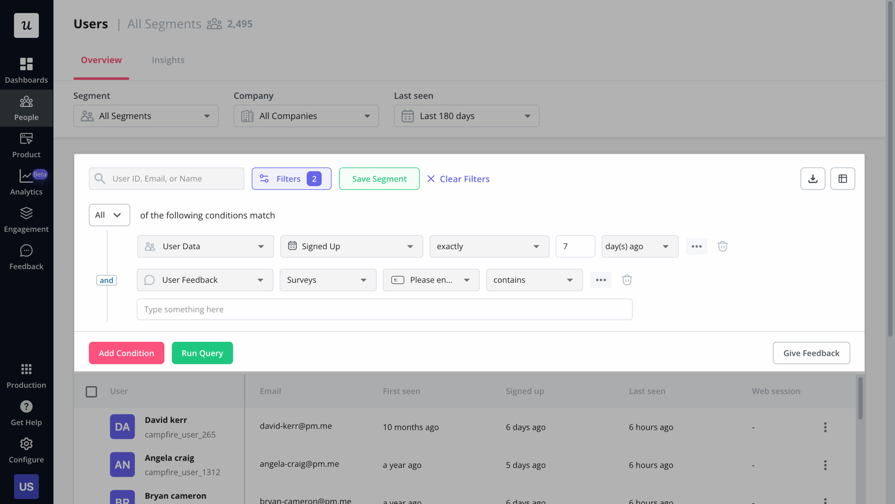The image size is (895, 504).
Task: Delete the Signed Up condition with trash icon
Action: click(x=722, y=246)
